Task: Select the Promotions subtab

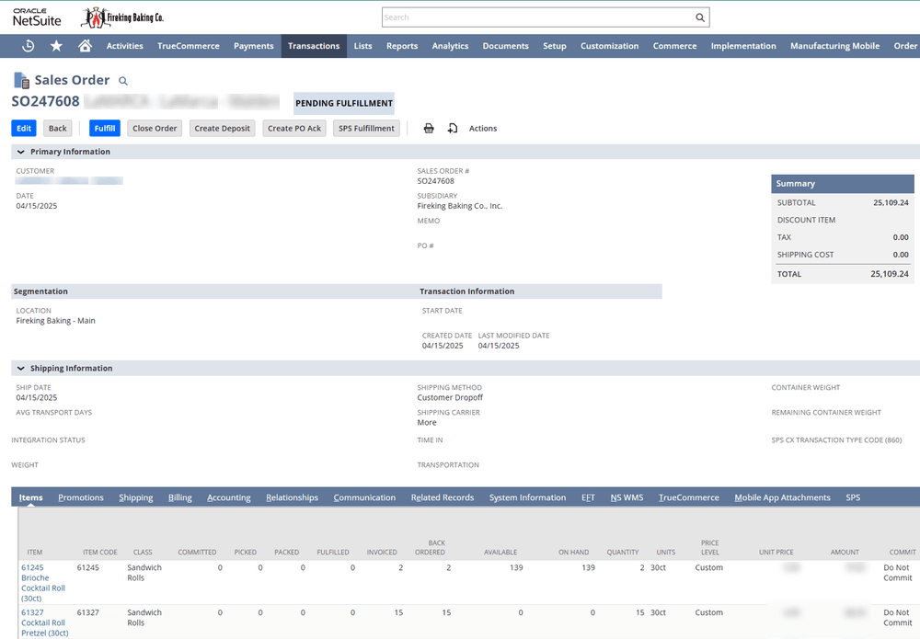Action: pyautogui.click(x=80, y=497)
